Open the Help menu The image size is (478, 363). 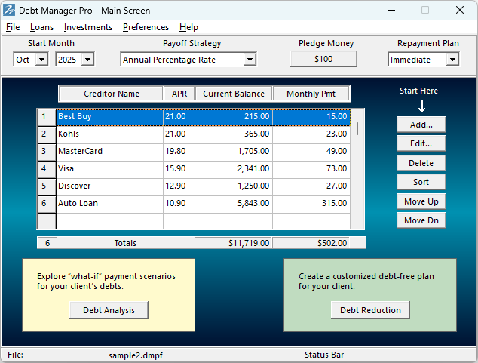tap(188, 27)
